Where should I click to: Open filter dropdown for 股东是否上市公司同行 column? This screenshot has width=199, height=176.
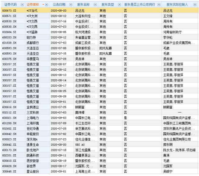[159, 5]
